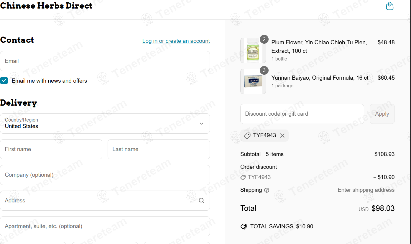Click the Yunnan Baiyao product thumbnail
This screenshot has height=244, width=411.
pyautogui.click(x=253, y=81)
